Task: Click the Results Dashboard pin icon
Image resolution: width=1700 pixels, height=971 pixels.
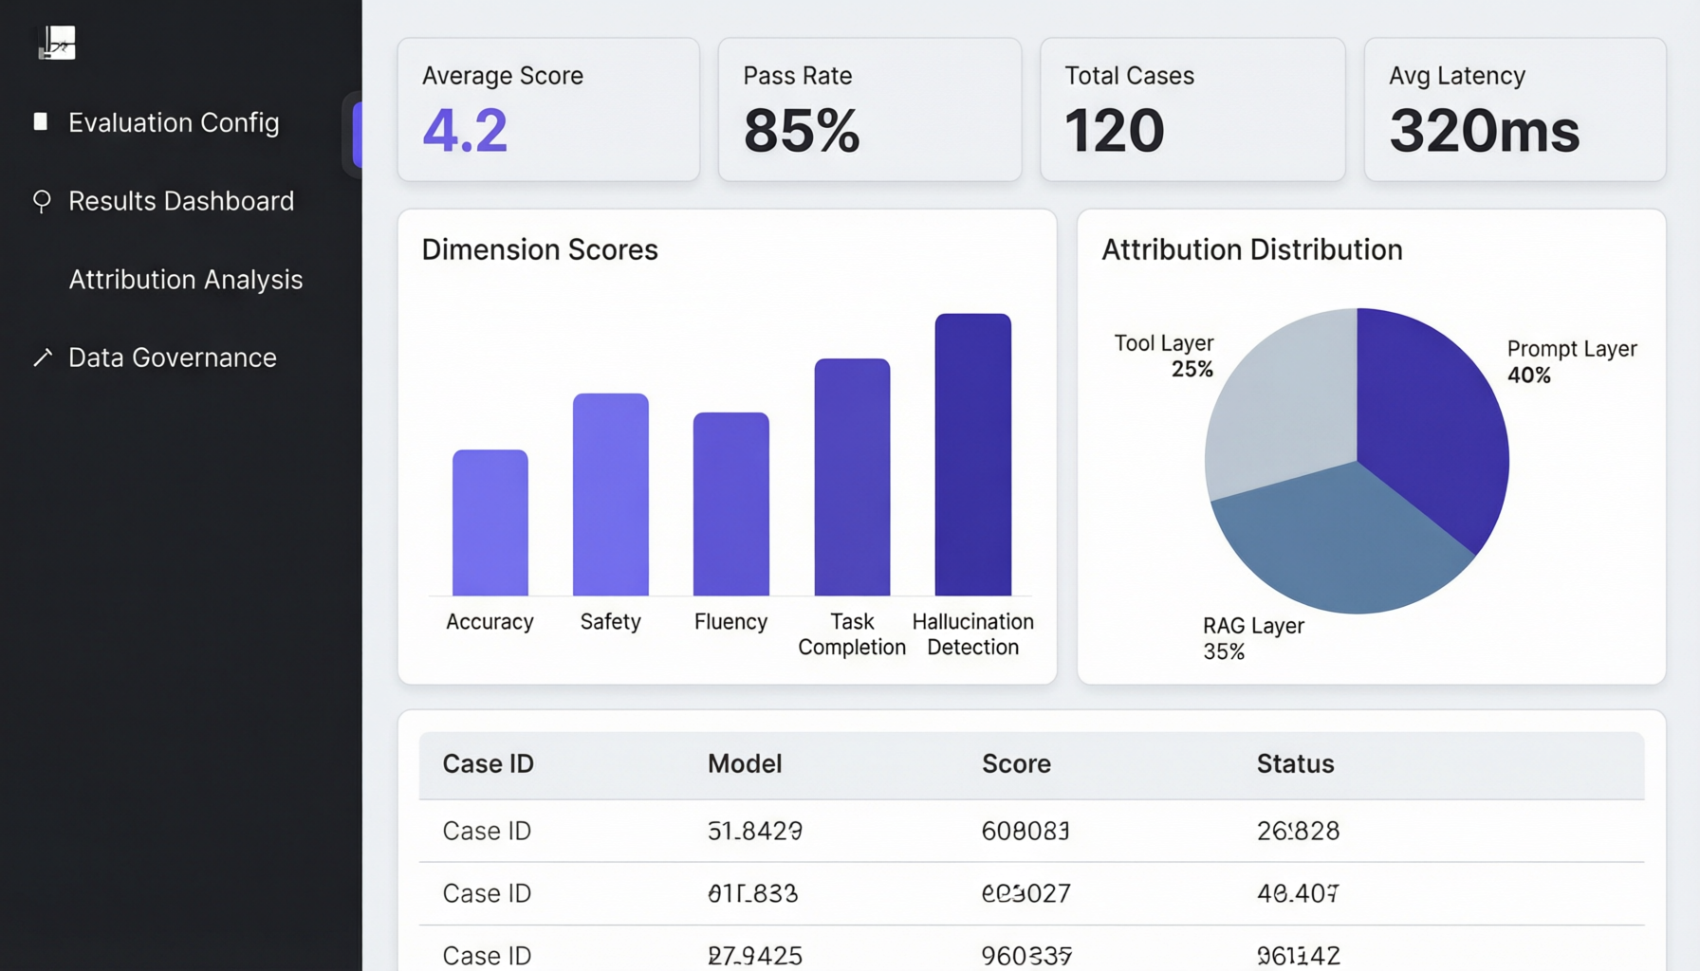Action: coord(42,201)
